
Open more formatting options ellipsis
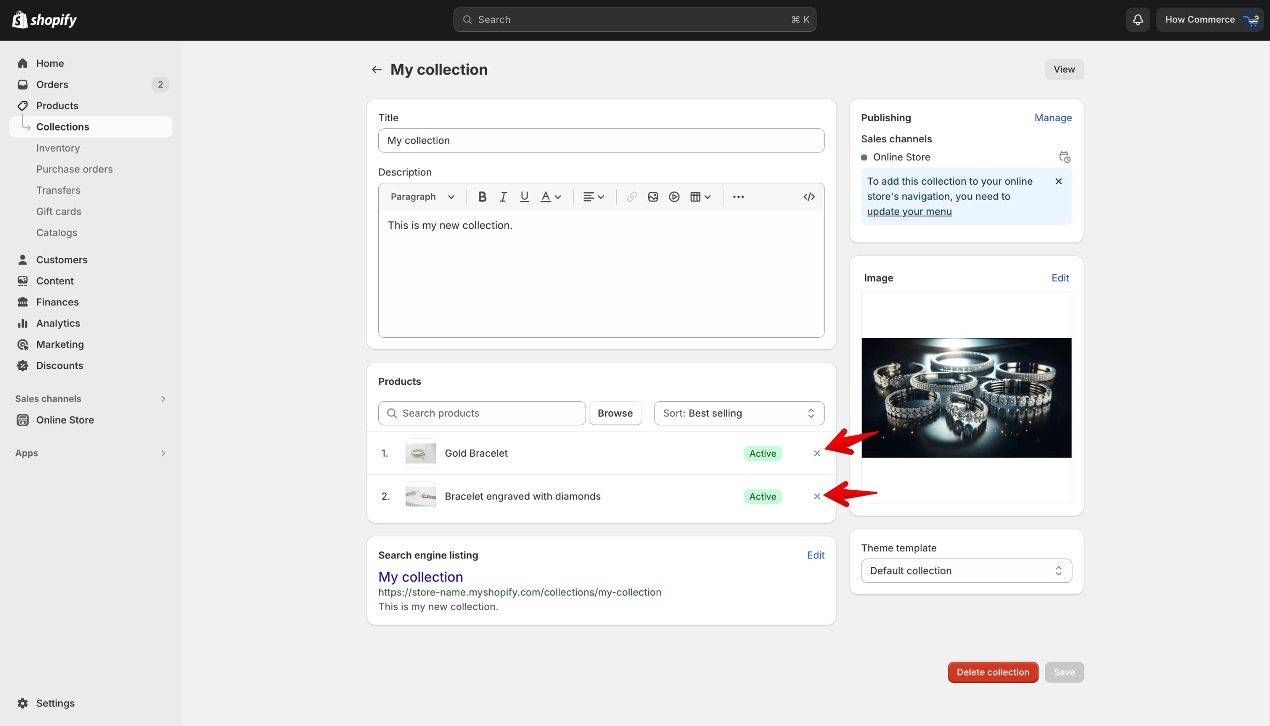pyautogui.click(x=738, y=197)
